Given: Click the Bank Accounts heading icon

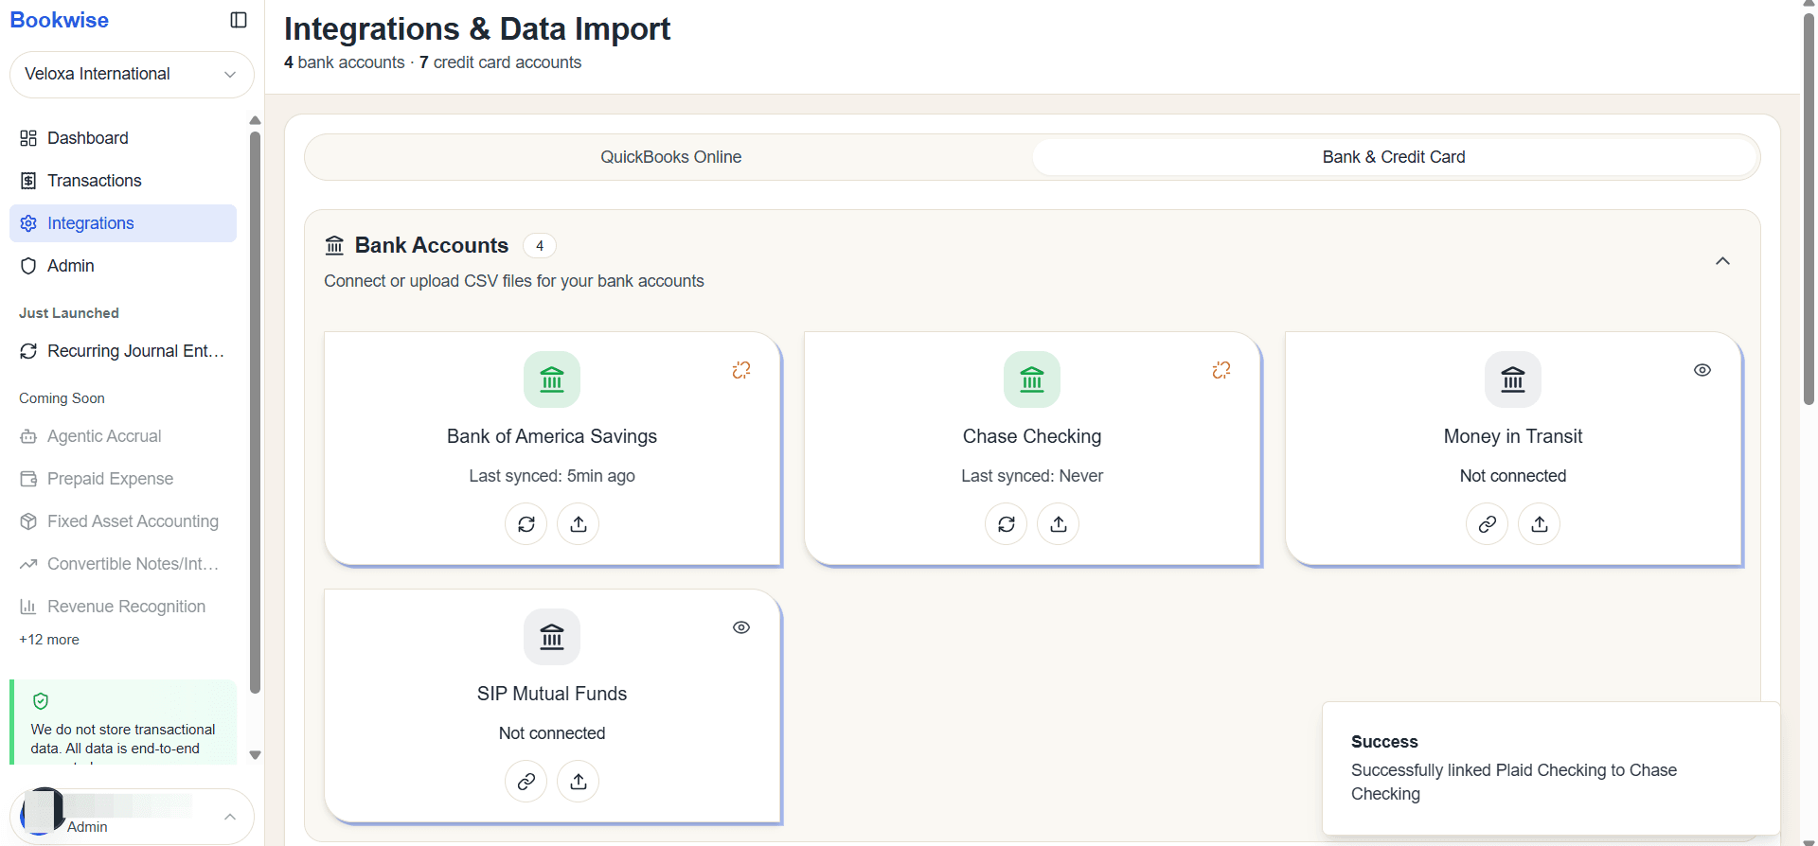Looking at the screenshot, I should (334, 246).
